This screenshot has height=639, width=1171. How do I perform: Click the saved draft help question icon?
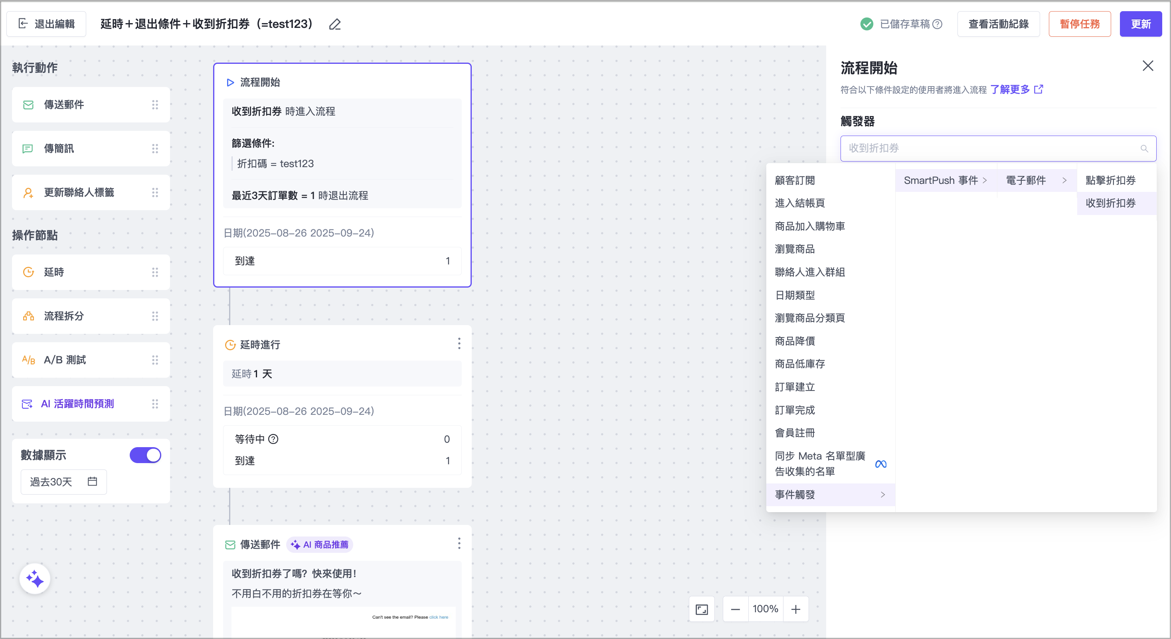point(938,24)
